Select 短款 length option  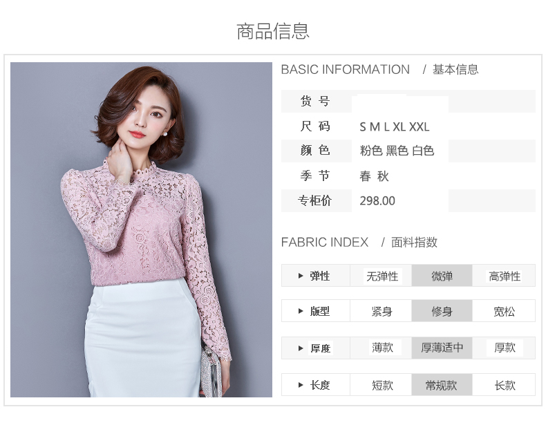[382, 385]
